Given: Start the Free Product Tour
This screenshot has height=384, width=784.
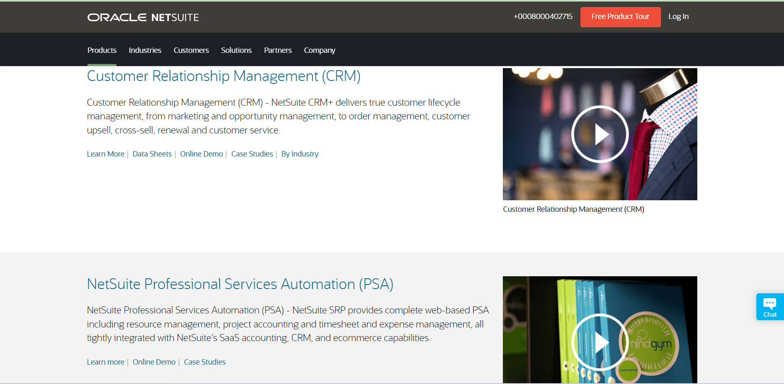Looking at the screenshot, I should 620,17.
